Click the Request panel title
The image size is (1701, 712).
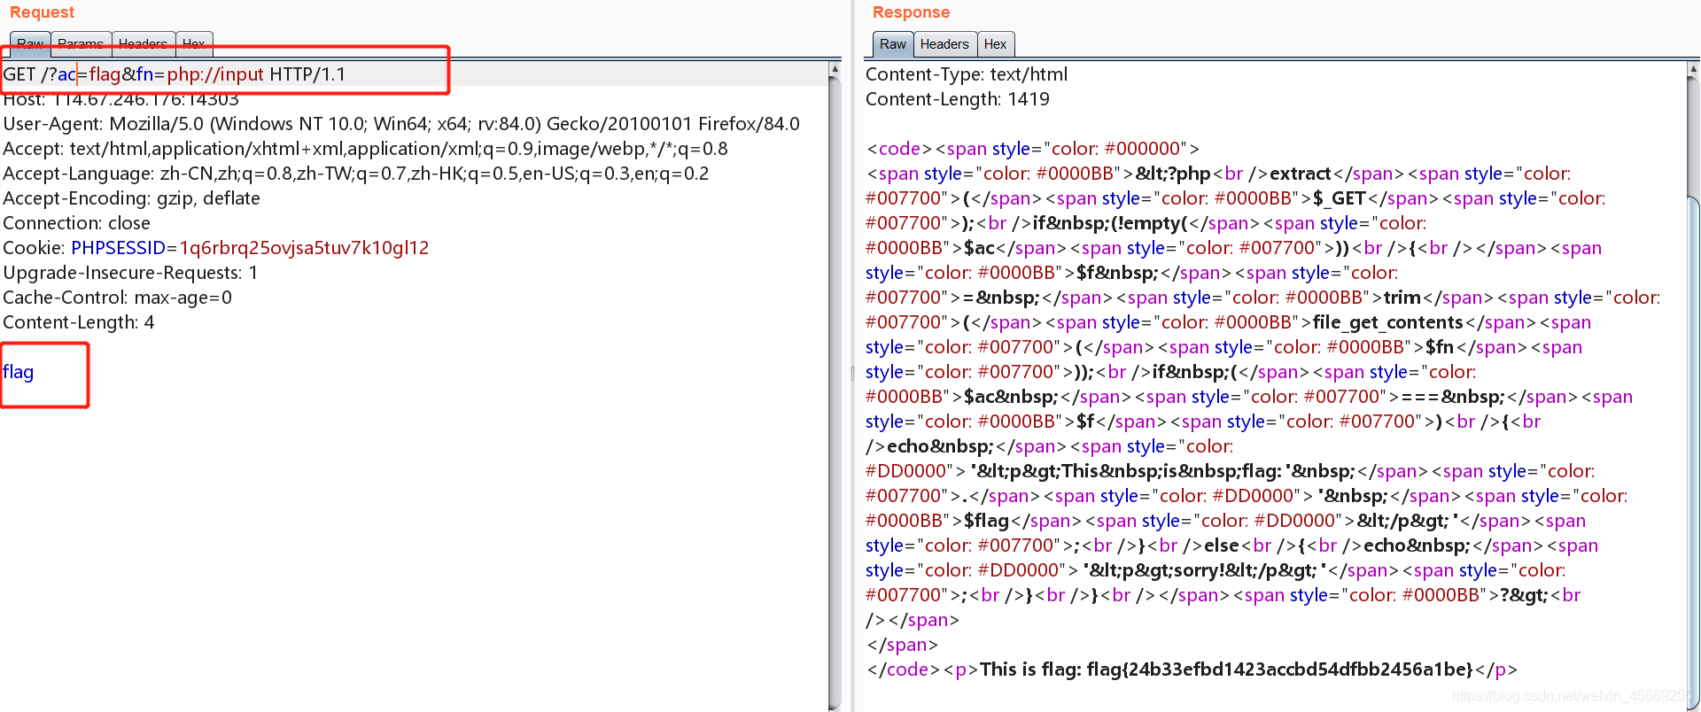click(42, 12)
